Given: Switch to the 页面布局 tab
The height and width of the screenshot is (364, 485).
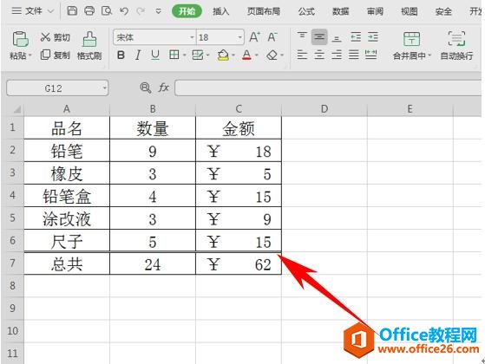Looking at the screenshot, I should coord(264,11).
